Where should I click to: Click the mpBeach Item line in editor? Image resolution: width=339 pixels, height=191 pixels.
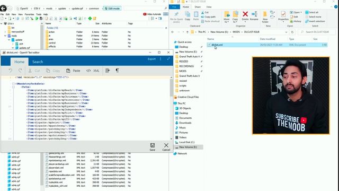click(x=55, y=90)
